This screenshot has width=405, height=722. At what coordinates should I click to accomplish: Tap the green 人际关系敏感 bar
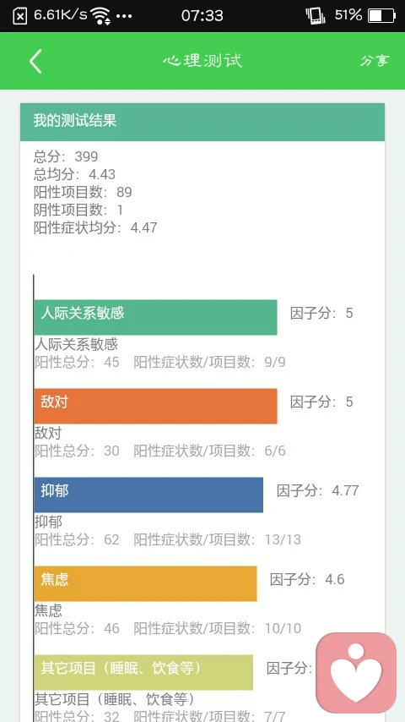coord(155,317)
